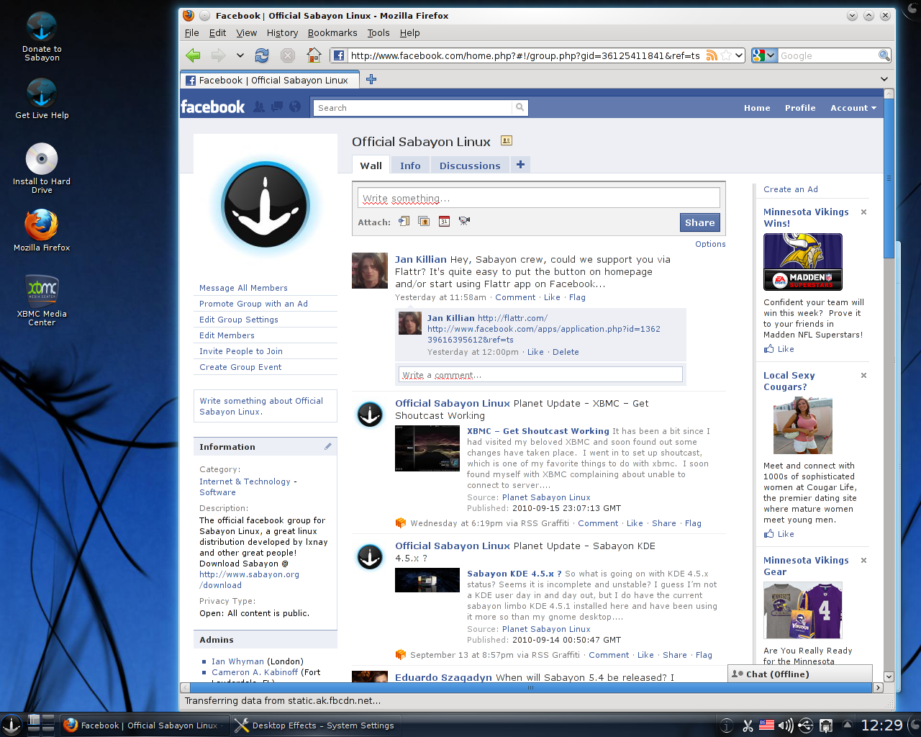Open the URL bar history dropdown arrow
Screen dimensions: 921x737
point(739,55)
